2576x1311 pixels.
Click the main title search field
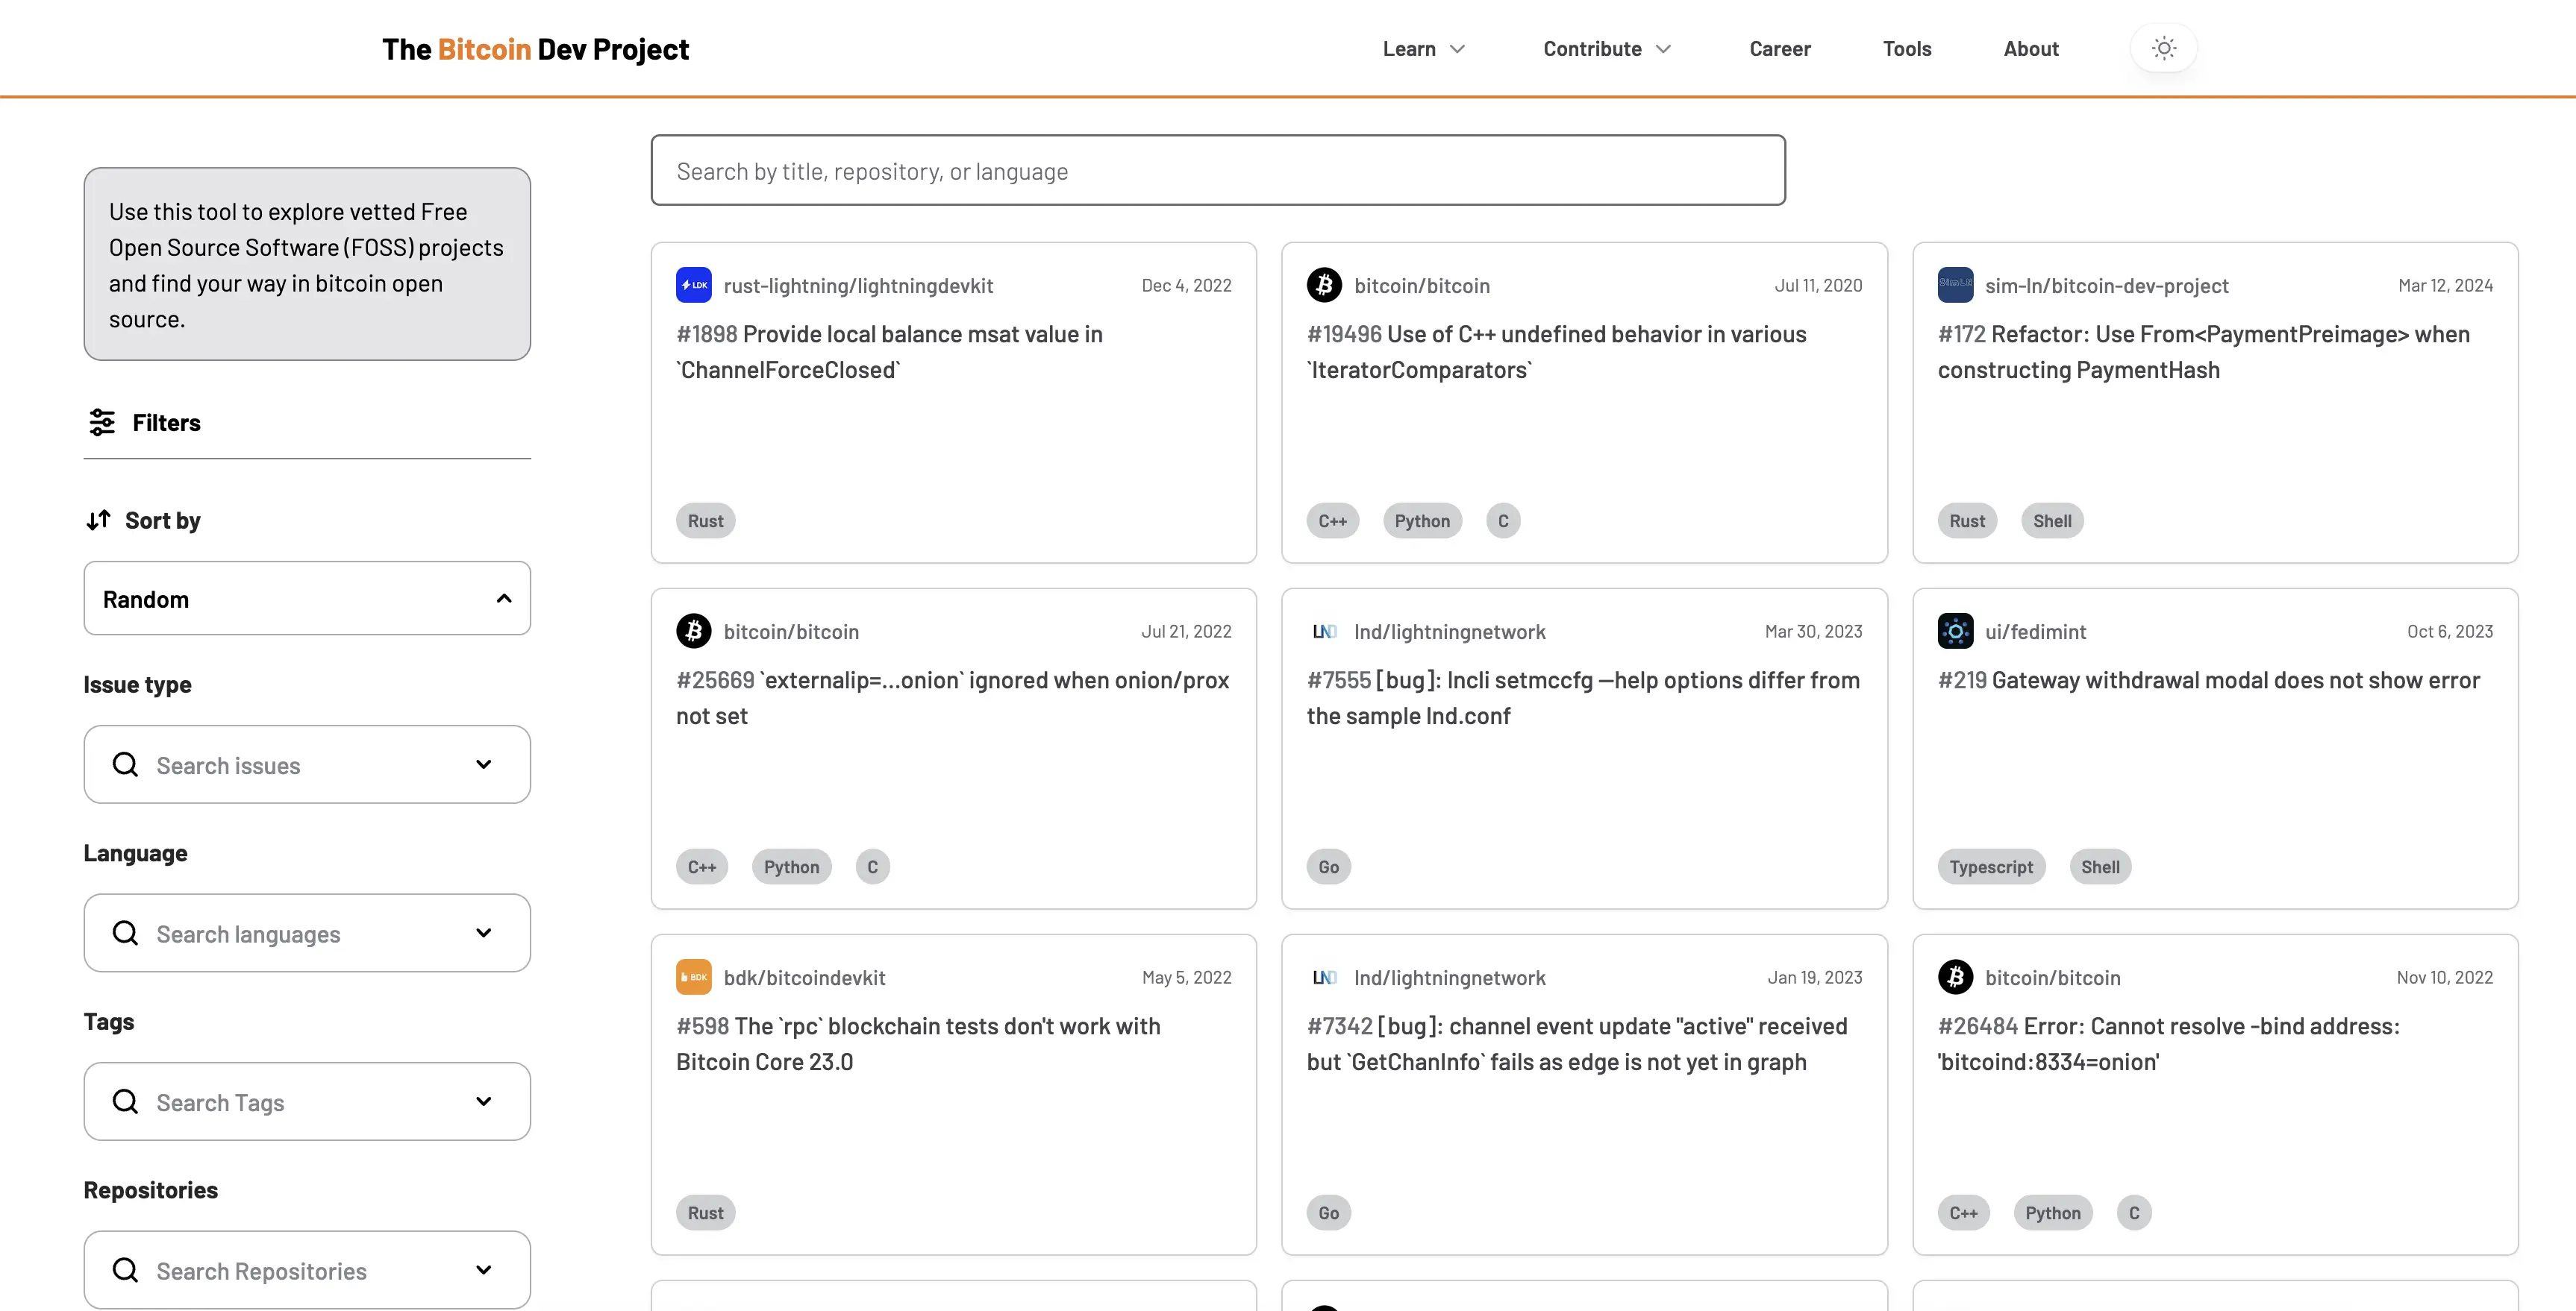click(x=1217, y=171)
